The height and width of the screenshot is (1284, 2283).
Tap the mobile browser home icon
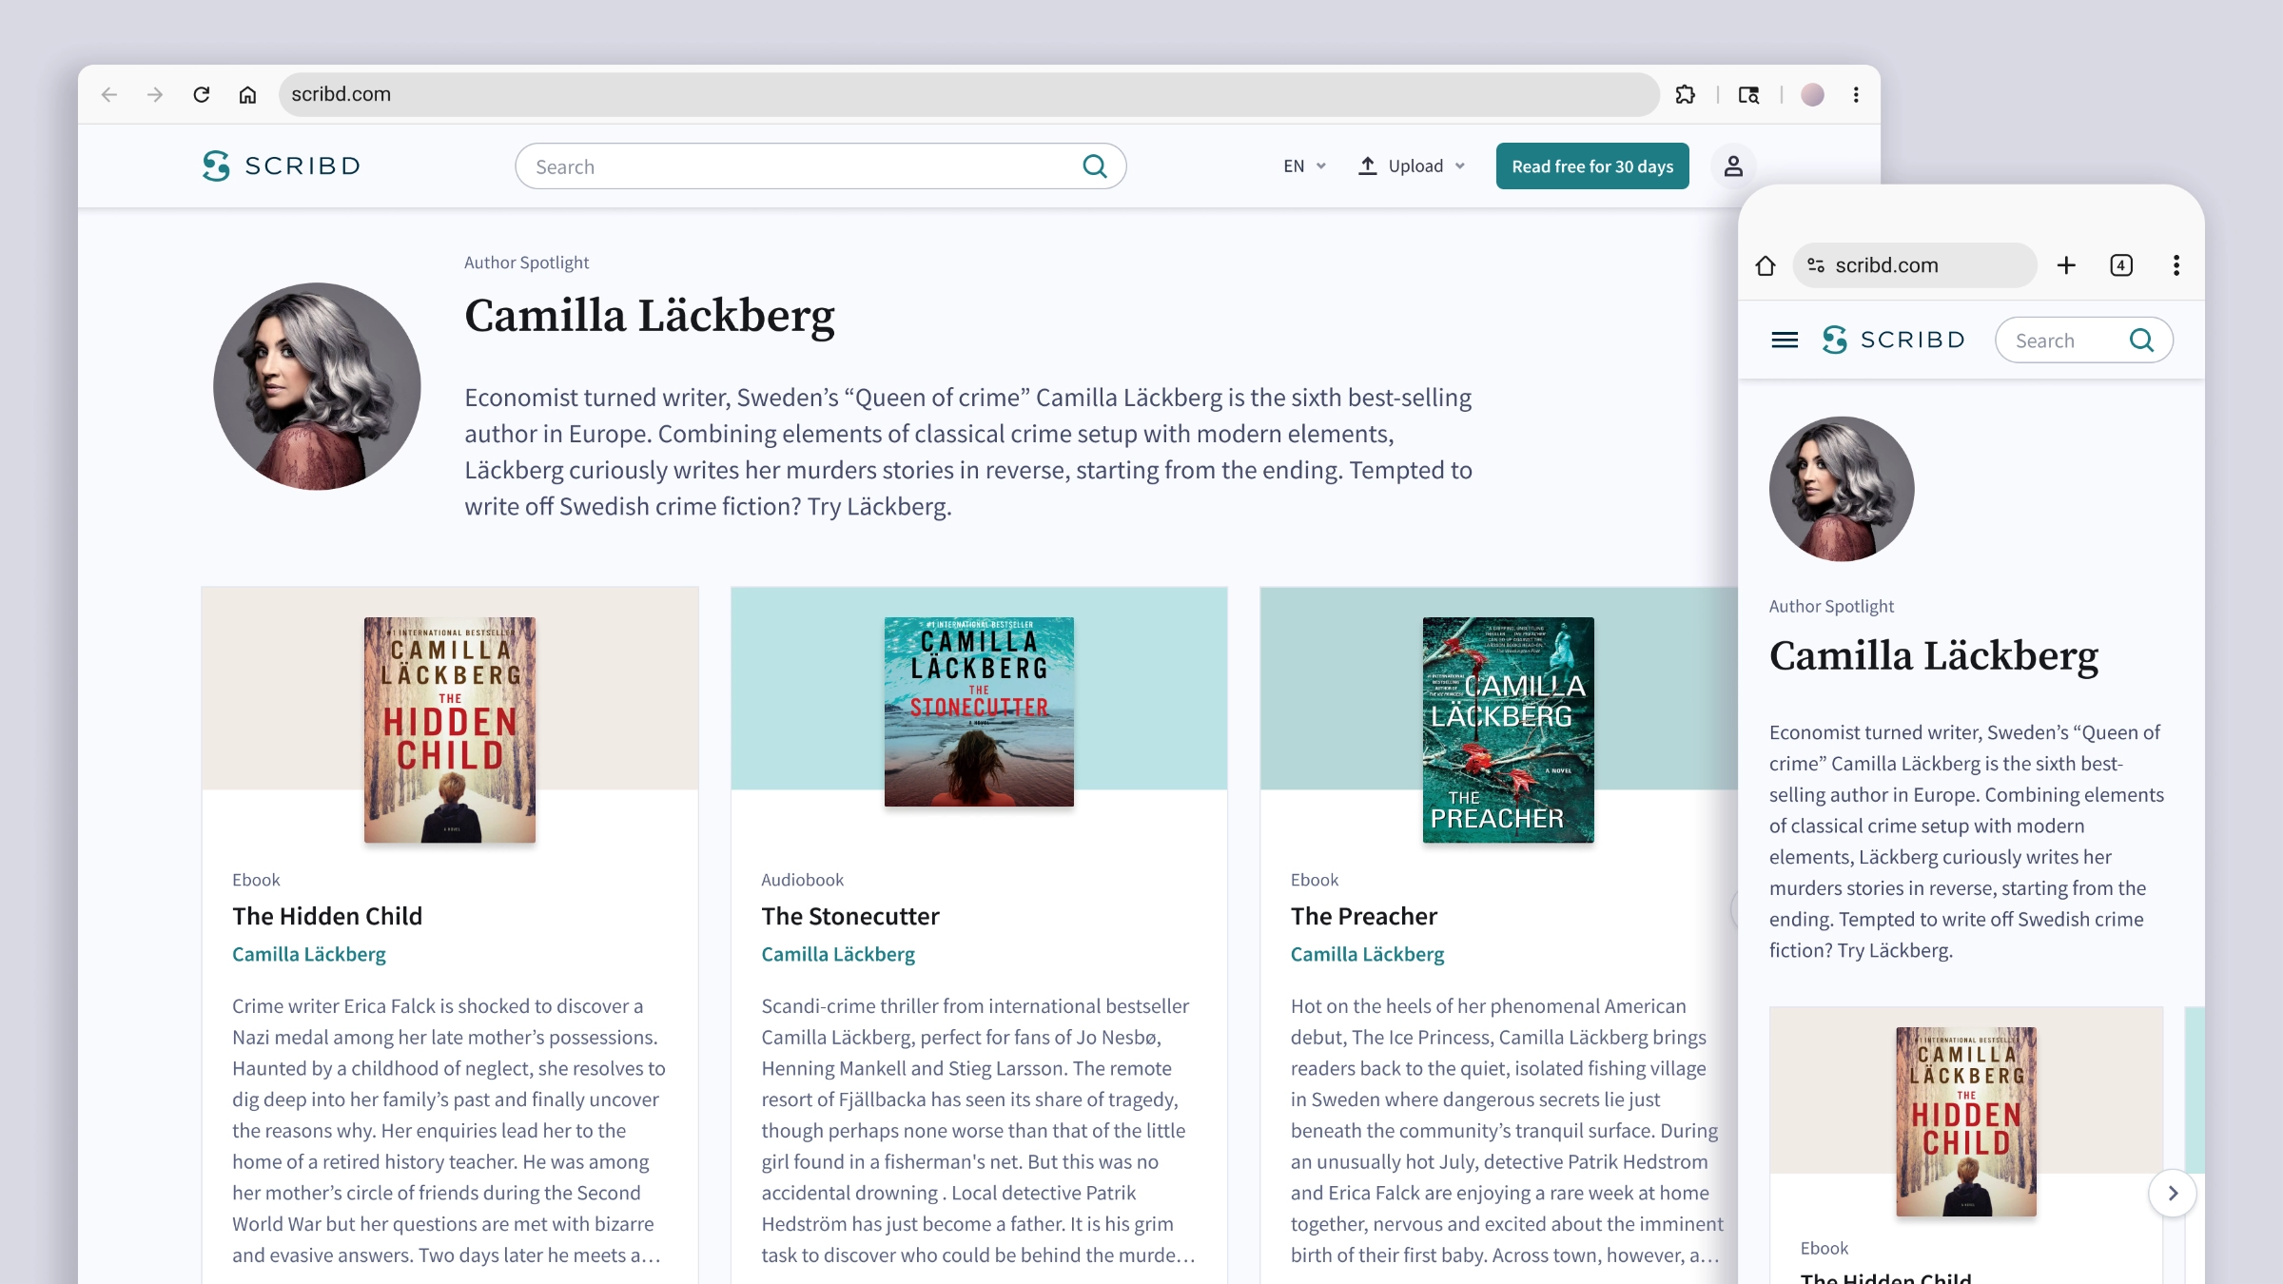point(1766,265)
